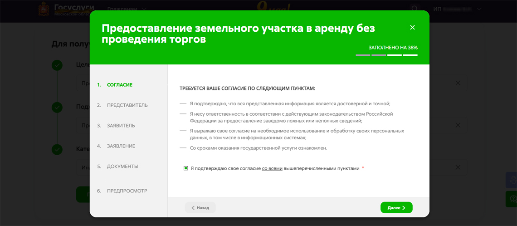Open the Согласие step
This screenshot has height=226, width=517.
click(x=120, y=85)
